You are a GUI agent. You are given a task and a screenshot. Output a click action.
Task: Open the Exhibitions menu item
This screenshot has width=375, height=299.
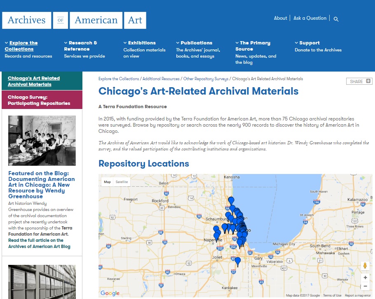pyautogui.click(x=142, y=43)
